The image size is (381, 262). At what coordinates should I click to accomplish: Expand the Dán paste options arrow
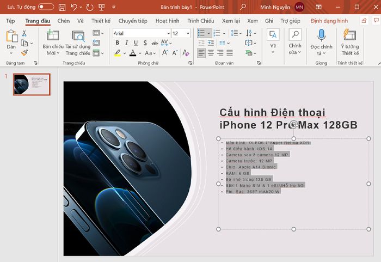[11, 53]
